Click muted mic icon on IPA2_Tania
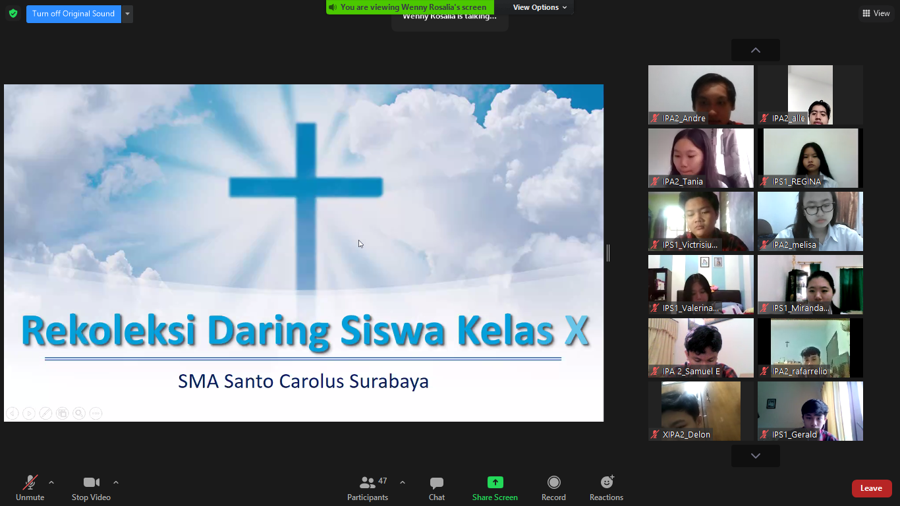Screen dimensions: 900x506 click(656, 182)
